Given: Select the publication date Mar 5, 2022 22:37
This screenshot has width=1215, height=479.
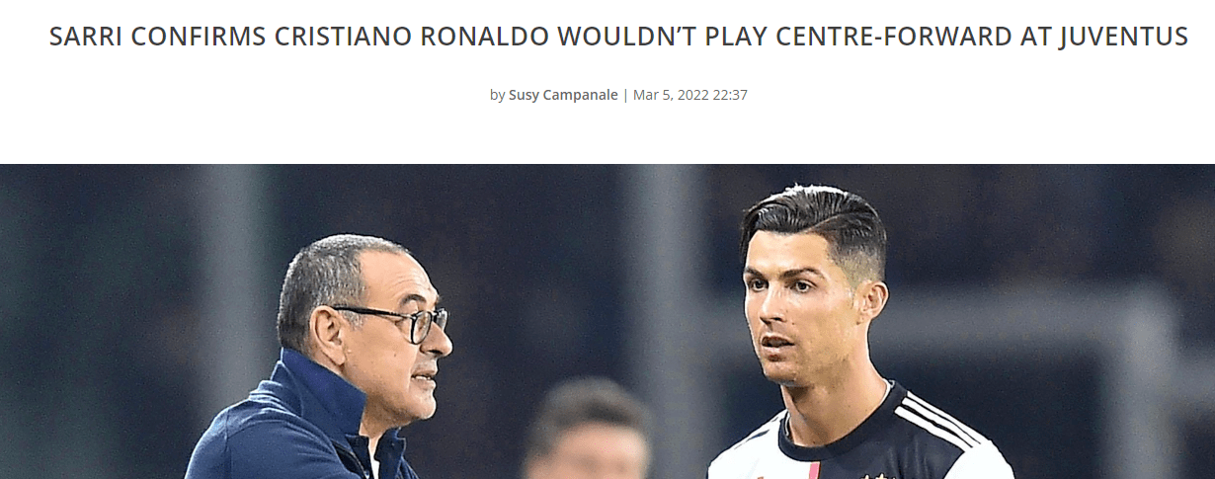Looking at the screenshot, I should coord(689,95).
